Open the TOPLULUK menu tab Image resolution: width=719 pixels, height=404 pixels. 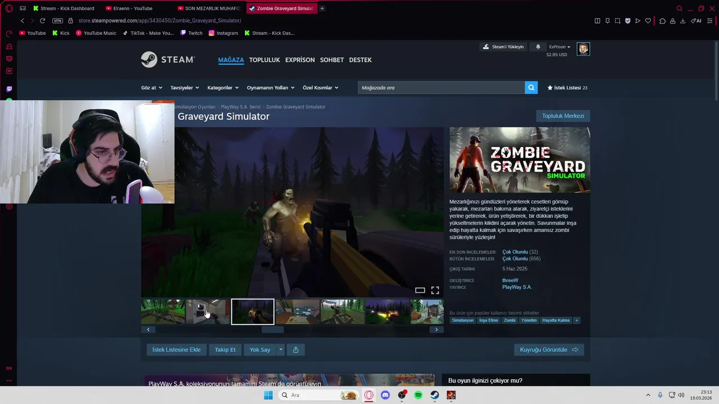click(x=265, y=60)
